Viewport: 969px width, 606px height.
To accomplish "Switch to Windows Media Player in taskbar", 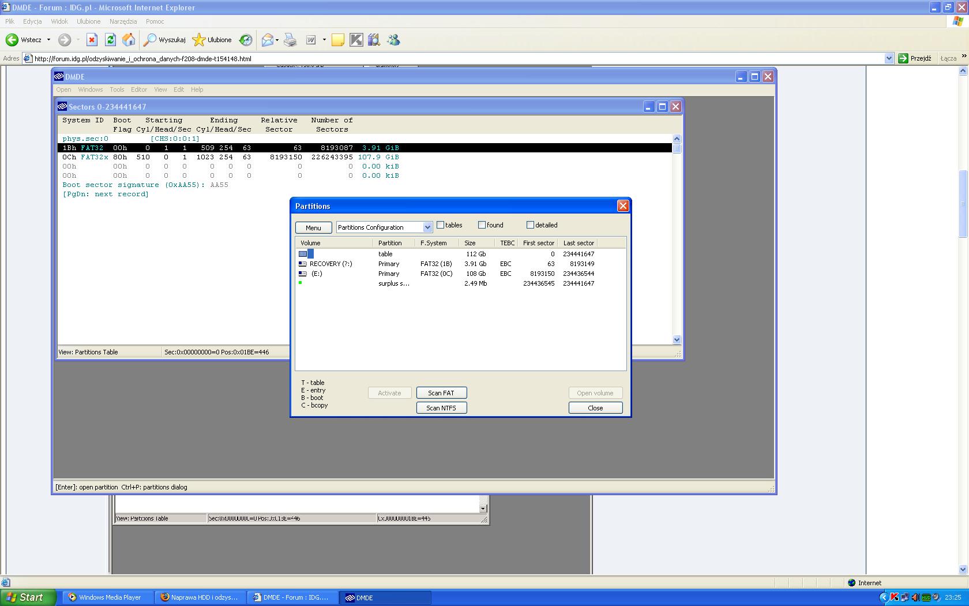I will [x=108, y=597].
